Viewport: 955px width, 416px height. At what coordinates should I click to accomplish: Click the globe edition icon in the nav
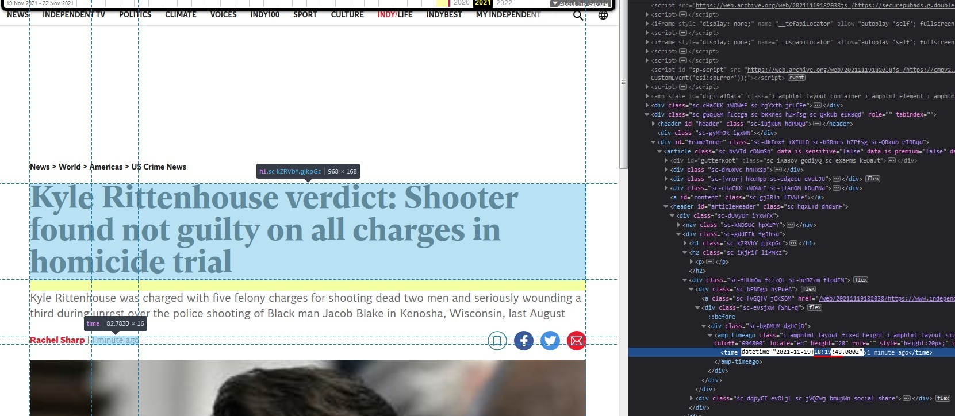point(603,15)
